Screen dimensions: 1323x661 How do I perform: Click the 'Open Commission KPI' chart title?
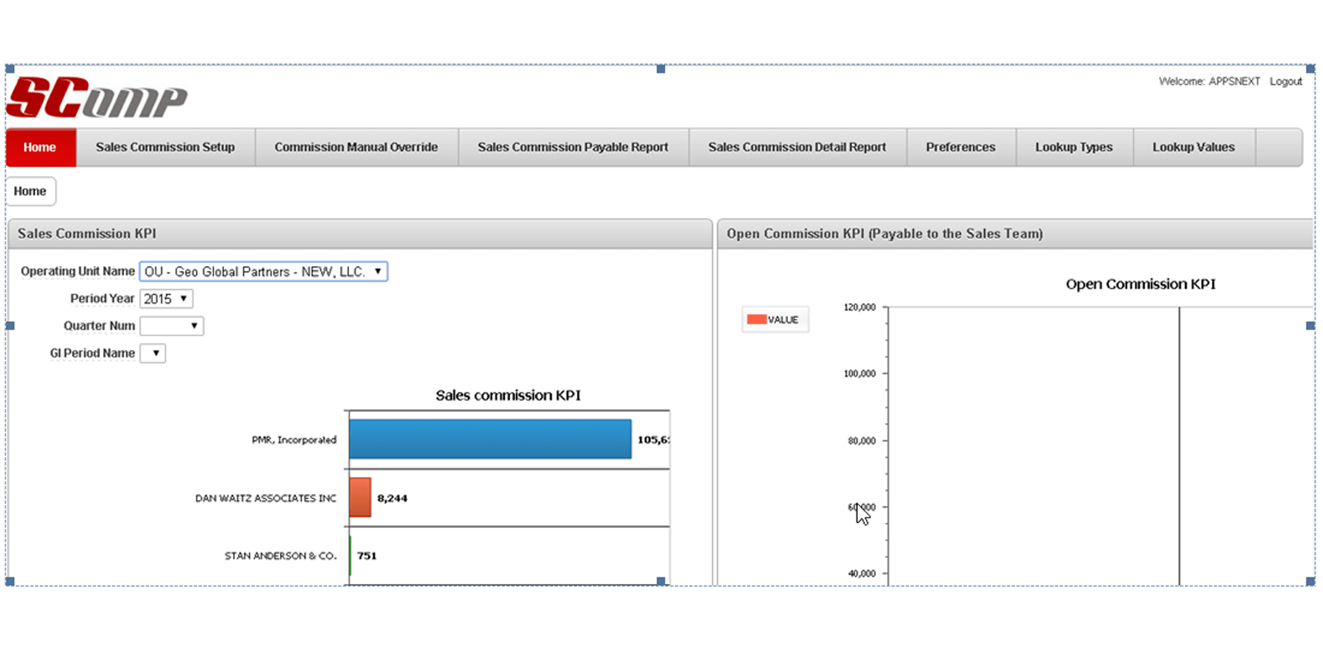pyautogui.click(x=1140, y=284)
